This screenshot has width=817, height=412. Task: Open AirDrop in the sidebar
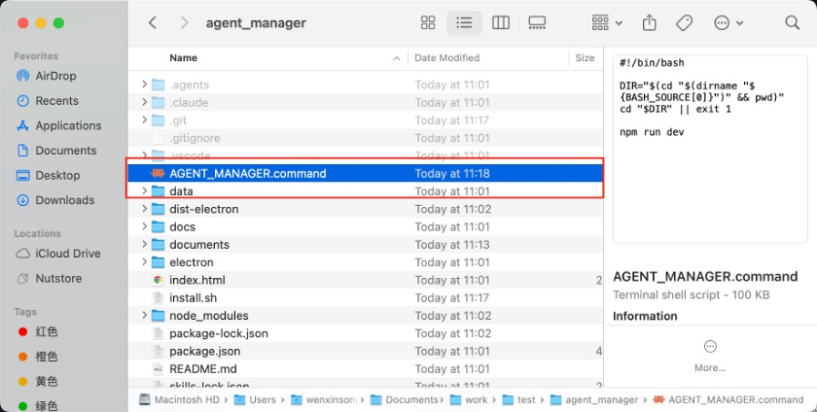pos(55,76)
